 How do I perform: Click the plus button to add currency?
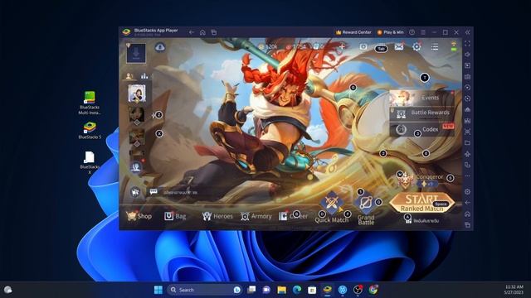pos(342,46)
